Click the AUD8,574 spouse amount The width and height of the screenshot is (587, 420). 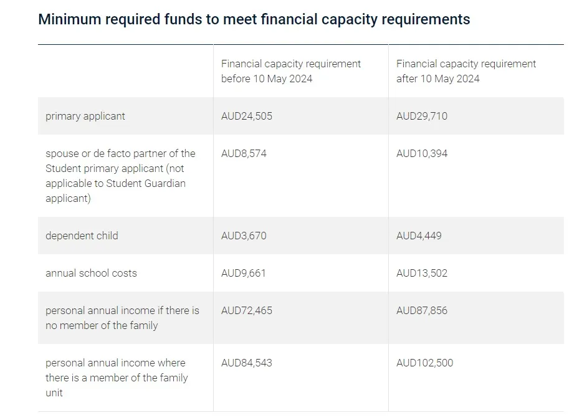click(x=244, y=153)
